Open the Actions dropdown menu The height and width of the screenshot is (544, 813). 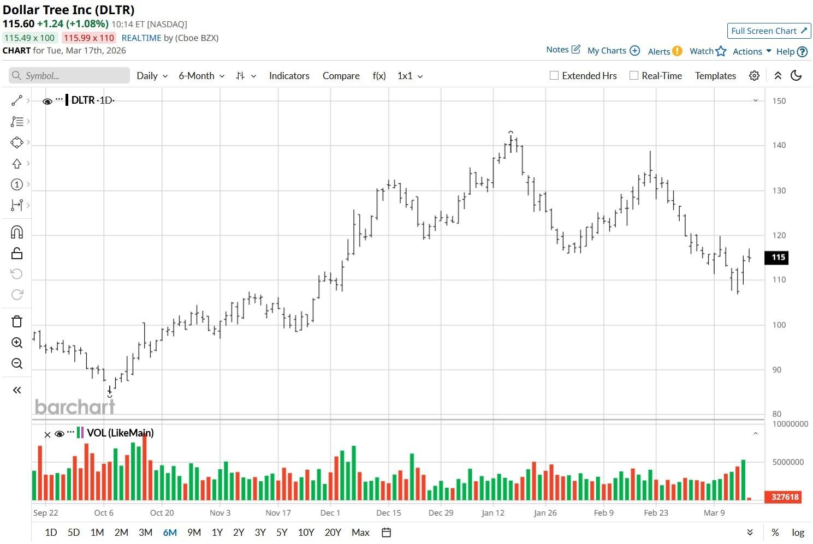pos(752,51)
